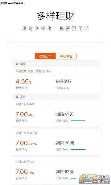
Task: Click the 33% sold progress bar
Action: (73, 178)
